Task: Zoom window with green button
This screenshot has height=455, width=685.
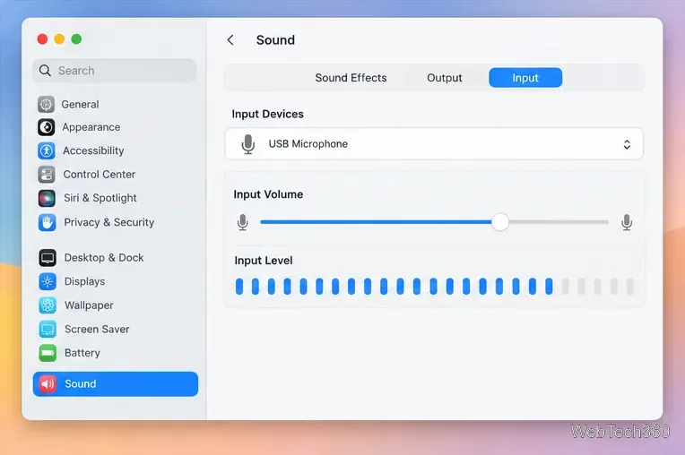Action: pyautogui.click(x=76, y=39)
